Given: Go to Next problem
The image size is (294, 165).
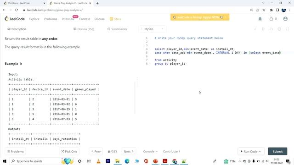Looking at the screenshot, I should (129, 152).
